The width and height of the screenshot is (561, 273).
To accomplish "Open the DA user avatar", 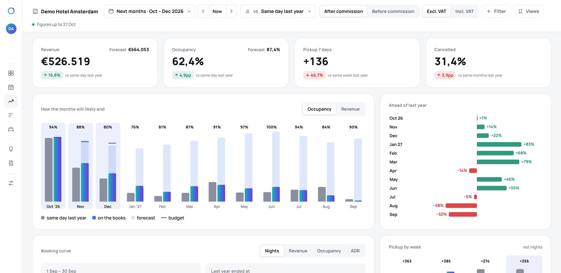I will click(11, 29).
